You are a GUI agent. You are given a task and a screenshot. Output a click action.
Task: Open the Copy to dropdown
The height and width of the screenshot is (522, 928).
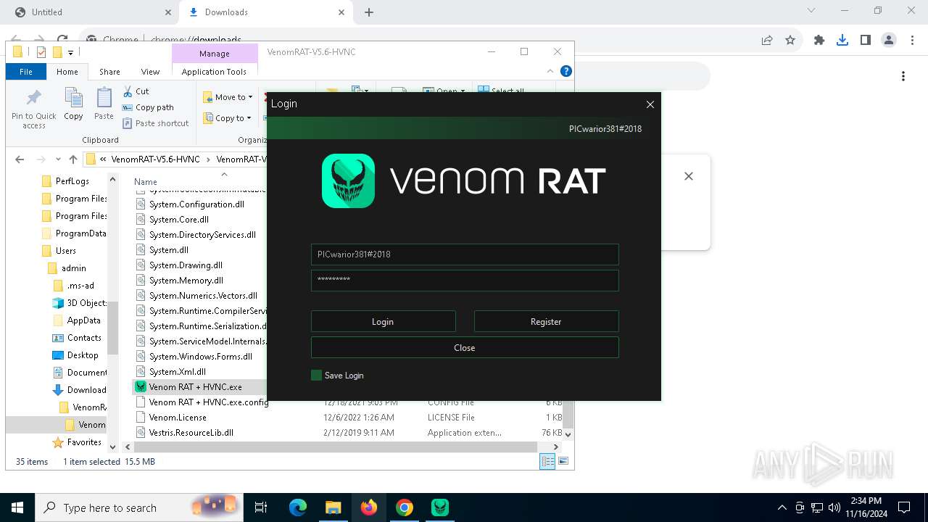coord(228,118)
